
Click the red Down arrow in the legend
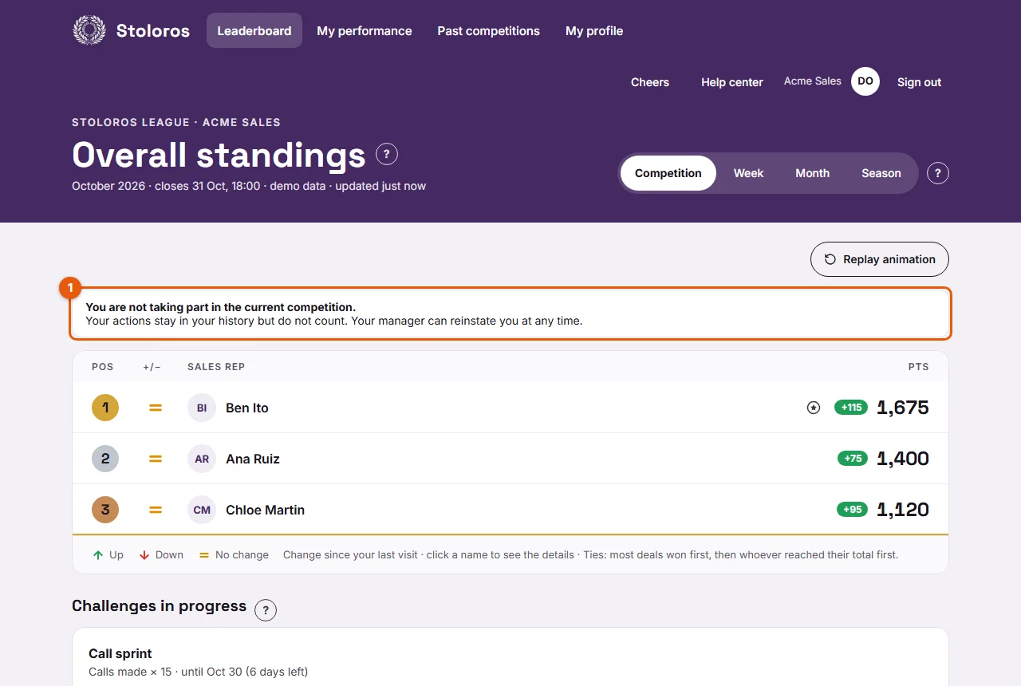[144, 554]
